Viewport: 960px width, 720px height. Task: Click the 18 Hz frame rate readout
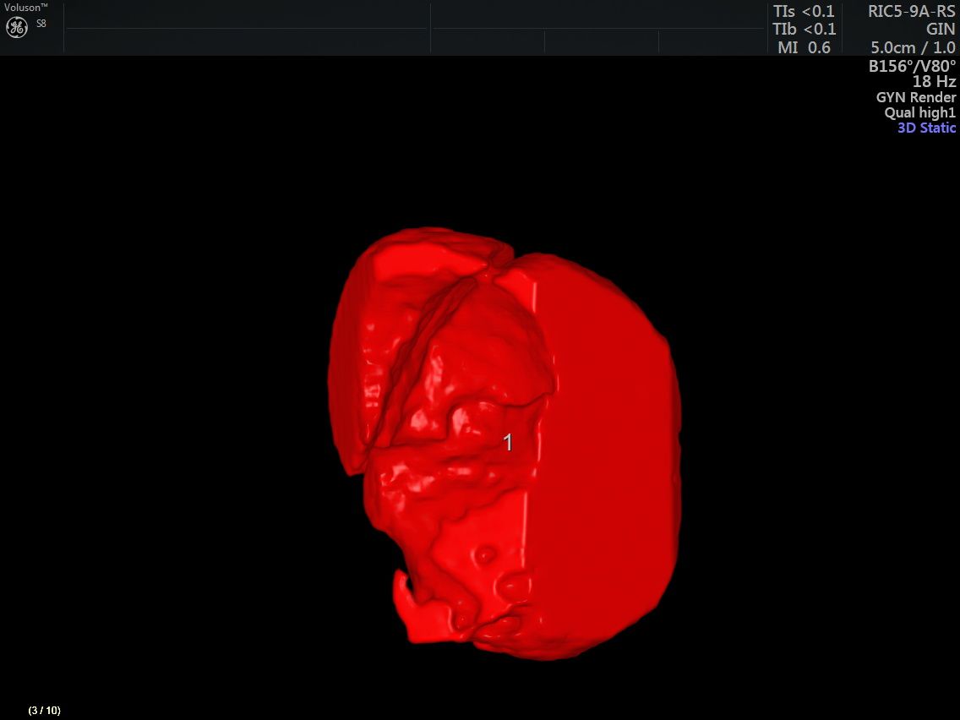tap(934, 82)
